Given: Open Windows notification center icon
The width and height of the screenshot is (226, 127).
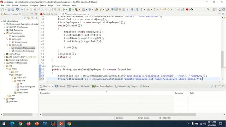Looking at the screenshot, I should point(220,124).
